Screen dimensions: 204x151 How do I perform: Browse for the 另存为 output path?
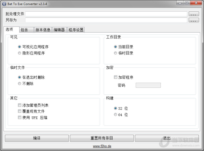(x=194, y=20)
